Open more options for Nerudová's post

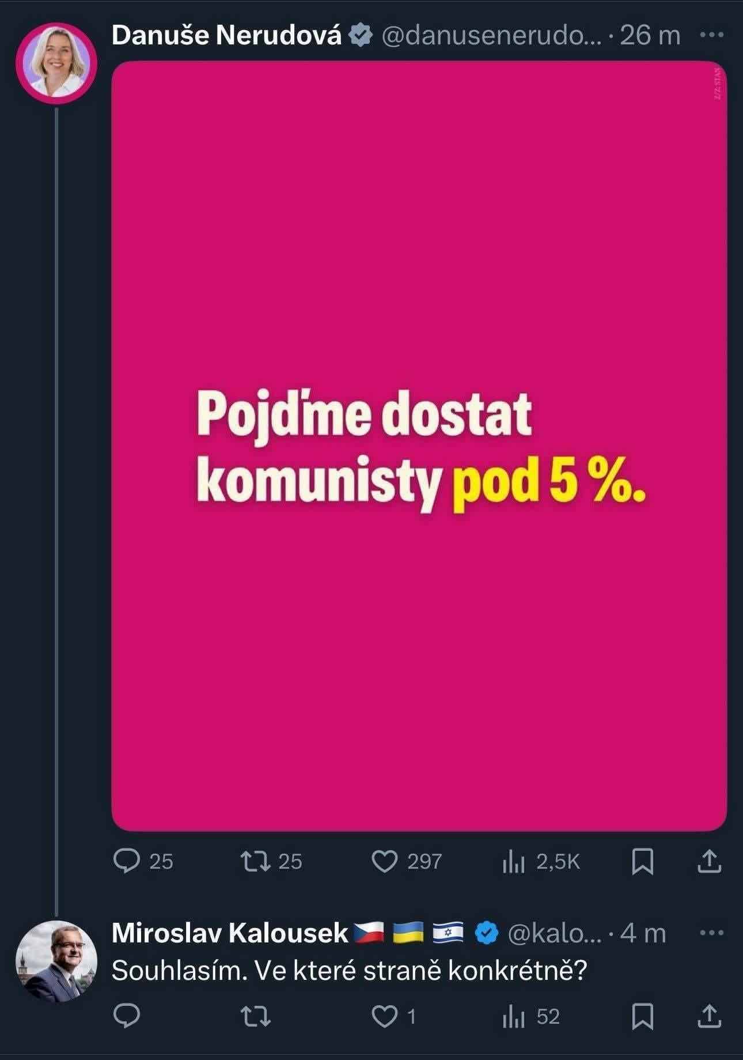711,35
